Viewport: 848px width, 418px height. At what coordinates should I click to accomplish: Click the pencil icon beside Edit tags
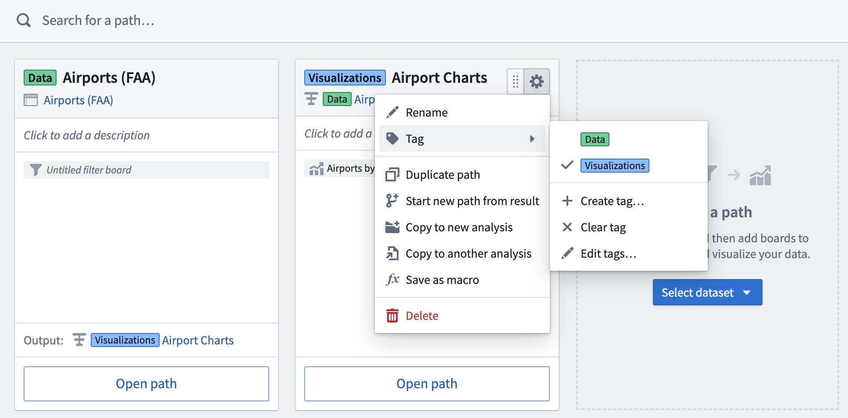(x=567, y=253)
